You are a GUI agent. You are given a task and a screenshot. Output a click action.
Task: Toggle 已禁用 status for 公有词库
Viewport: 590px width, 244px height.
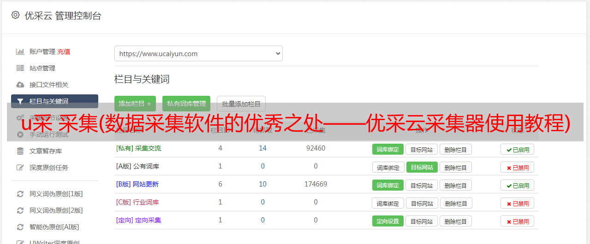point(518,167)
